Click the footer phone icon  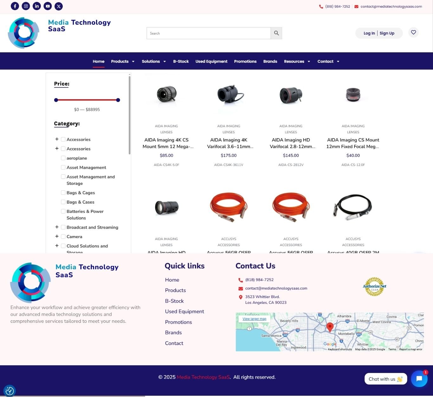[x=241, y=280]
